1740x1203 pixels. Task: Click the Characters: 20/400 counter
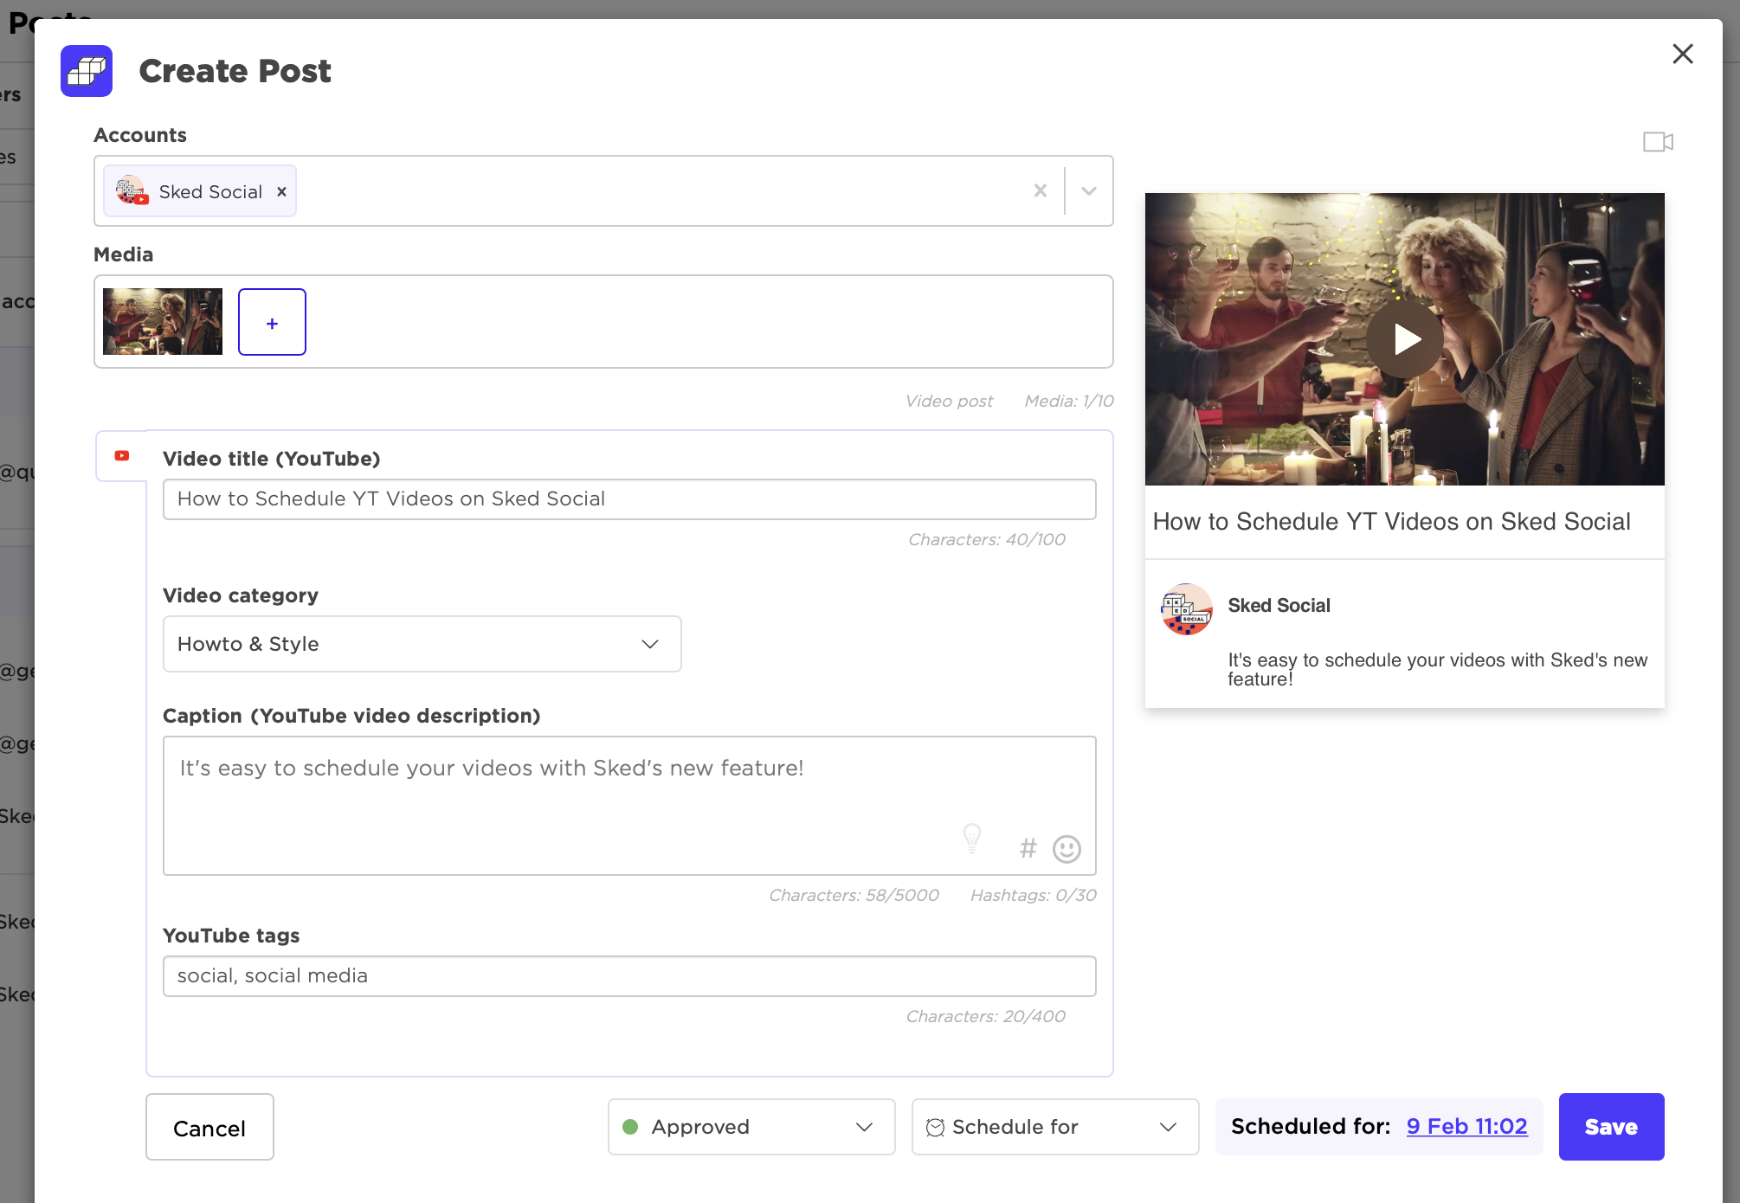[x=985, y=1016]
